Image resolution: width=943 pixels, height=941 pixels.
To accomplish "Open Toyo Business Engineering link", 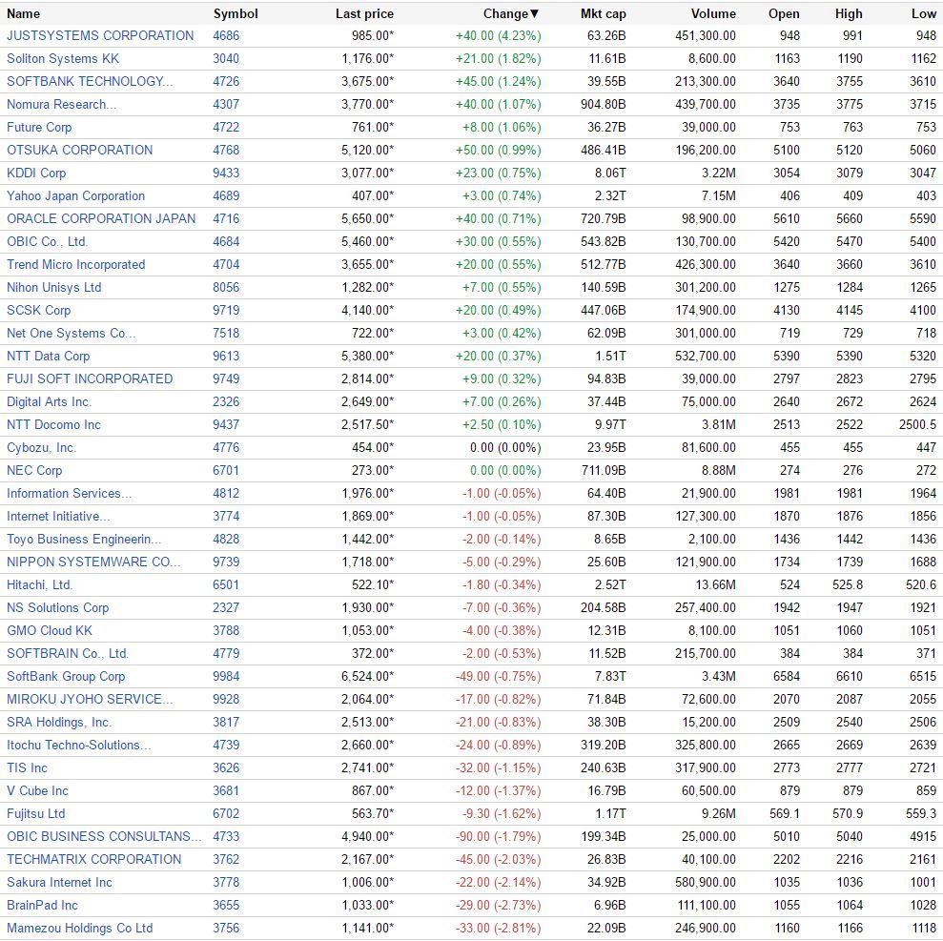I will pos(84,539).
